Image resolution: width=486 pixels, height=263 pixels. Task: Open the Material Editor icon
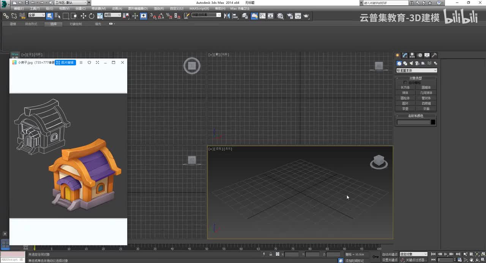[x=280, y=16]
